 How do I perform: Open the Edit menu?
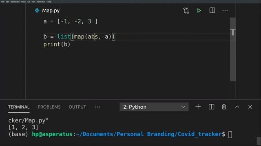[7, 2]
